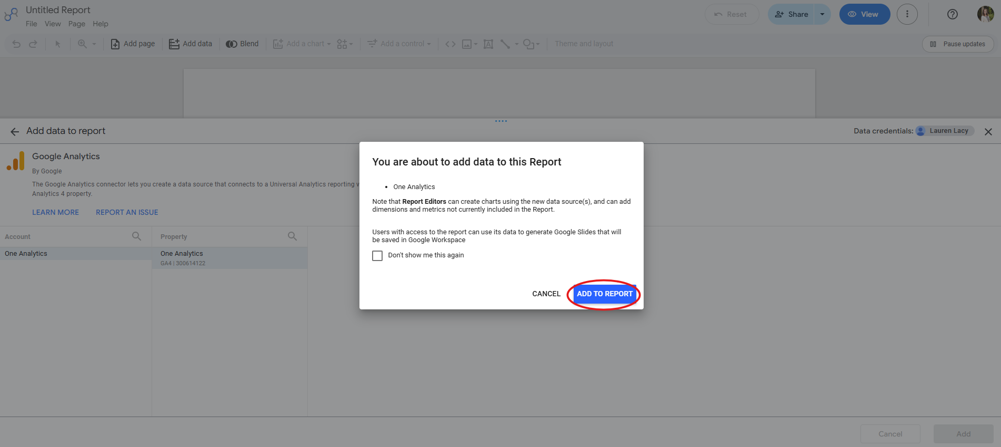The width and height of the screenshot is (1001, 447).
Task: Click the panel resize handle dots
Action: click(501, 121)
